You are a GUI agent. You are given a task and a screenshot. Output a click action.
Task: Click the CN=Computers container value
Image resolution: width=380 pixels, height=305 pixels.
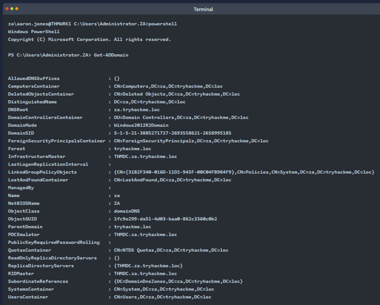[168, 86]
